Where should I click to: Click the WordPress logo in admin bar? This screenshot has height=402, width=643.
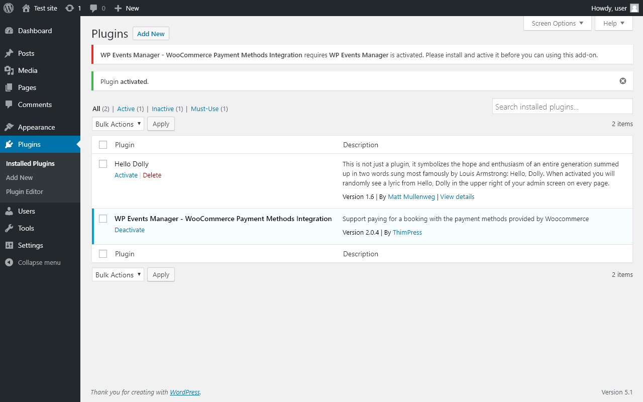tap(9, 8)
